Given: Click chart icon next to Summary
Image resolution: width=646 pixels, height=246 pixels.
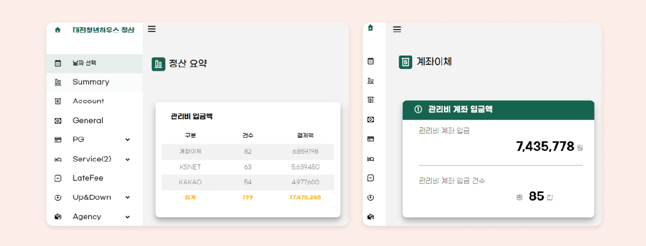Looking at the screenshot, I should pos(58,82).
